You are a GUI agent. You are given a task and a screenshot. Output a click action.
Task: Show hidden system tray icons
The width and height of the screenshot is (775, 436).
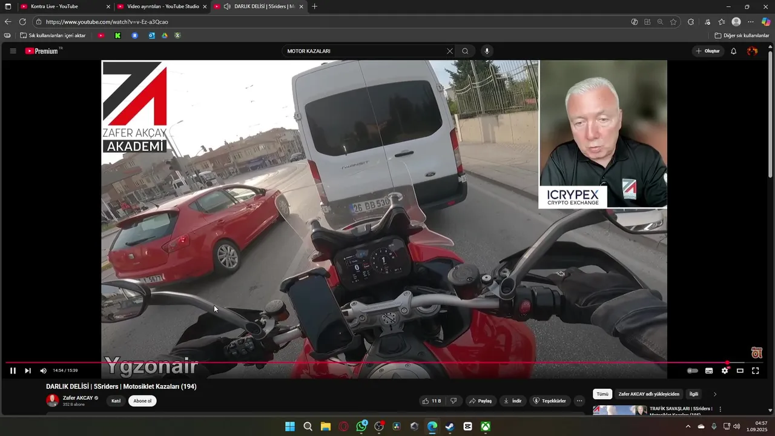click(x=688, y=426)
